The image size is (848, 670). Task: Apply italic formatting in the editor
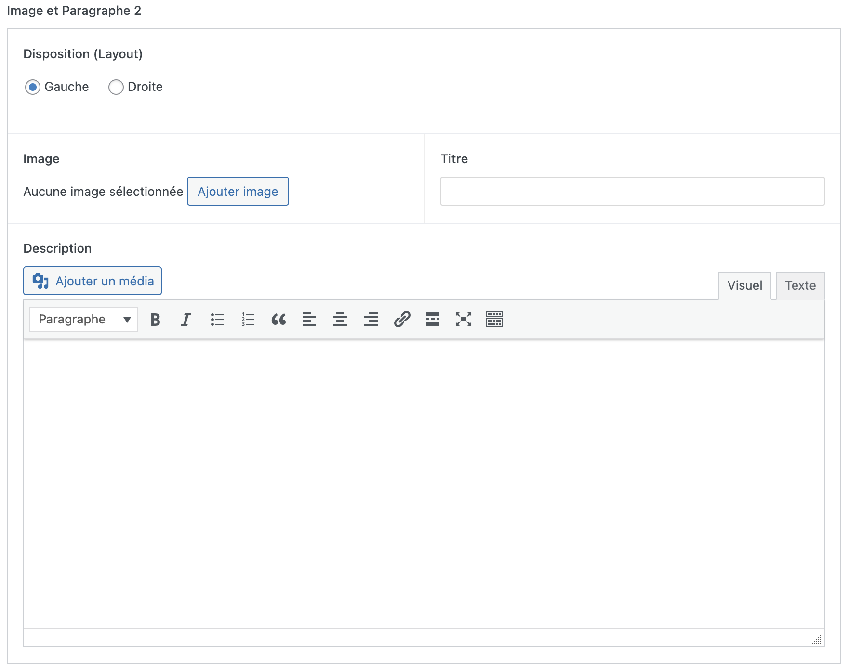pos(186,320)
